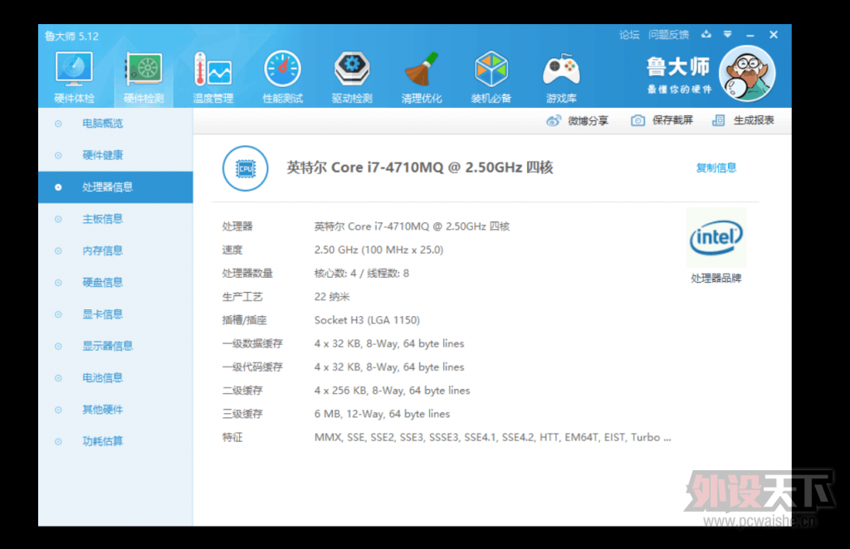Click 生成报表 generate report button
This screenshot has width=850, height=549.
click(x=743, y=120)
